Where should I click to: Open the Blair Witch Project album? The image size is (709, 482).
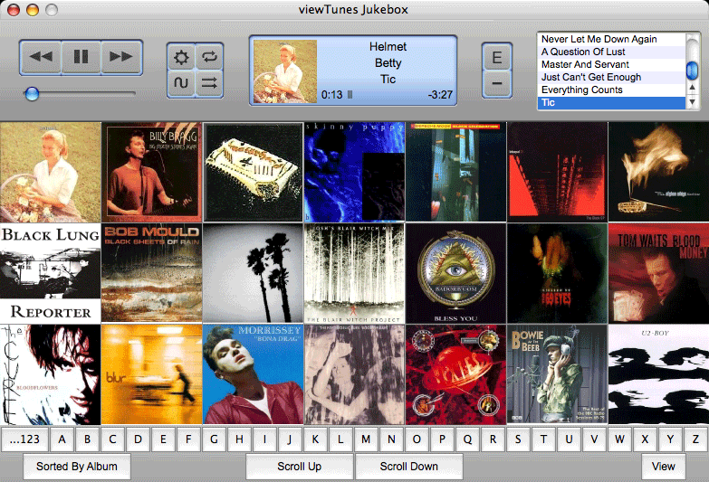tap(355, 273)
